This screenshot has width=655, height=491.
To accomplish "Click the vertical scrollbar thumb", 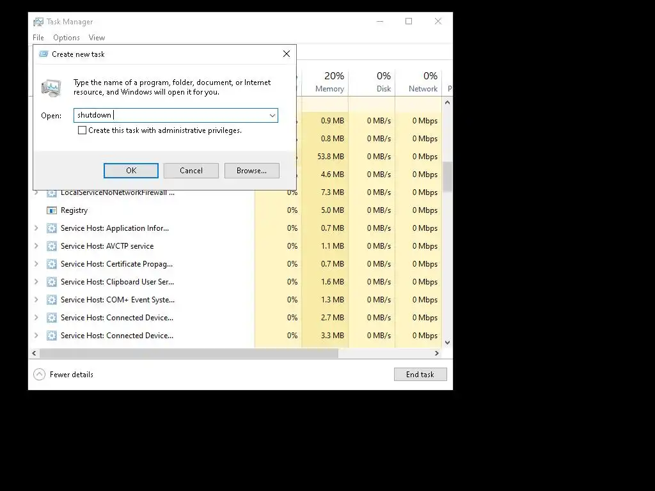I will (447, 176).
